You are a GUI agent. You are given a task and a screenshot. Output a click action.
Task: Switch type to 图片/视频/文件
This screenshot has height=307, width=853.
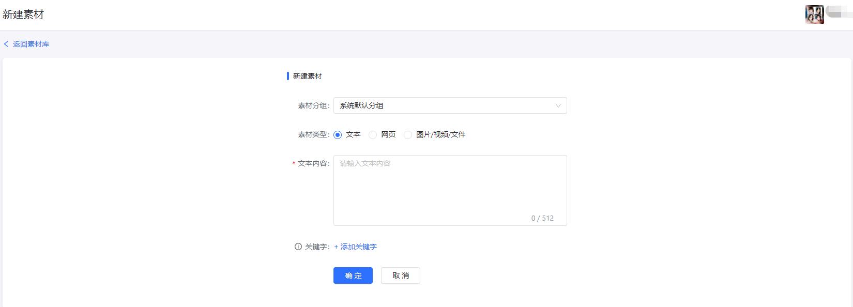[x=408, y=135]
